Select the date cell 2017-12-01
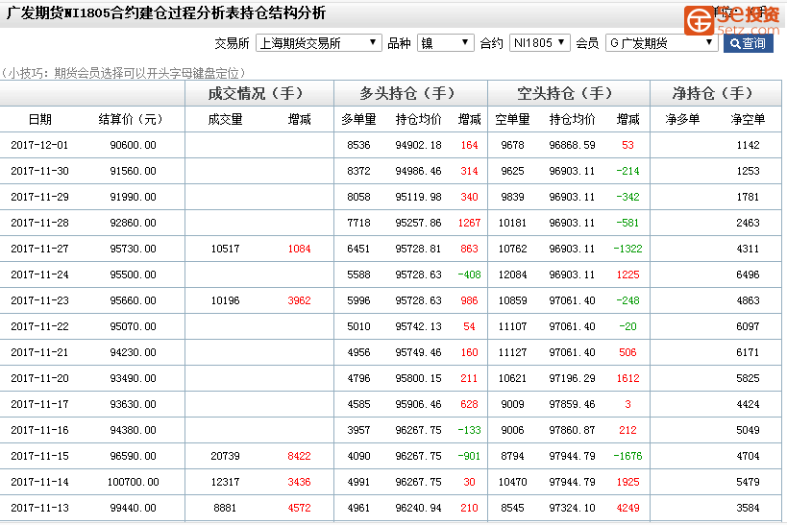Viewport: 787px width, 525px height. pyautogui.click(x=39, y=146)
